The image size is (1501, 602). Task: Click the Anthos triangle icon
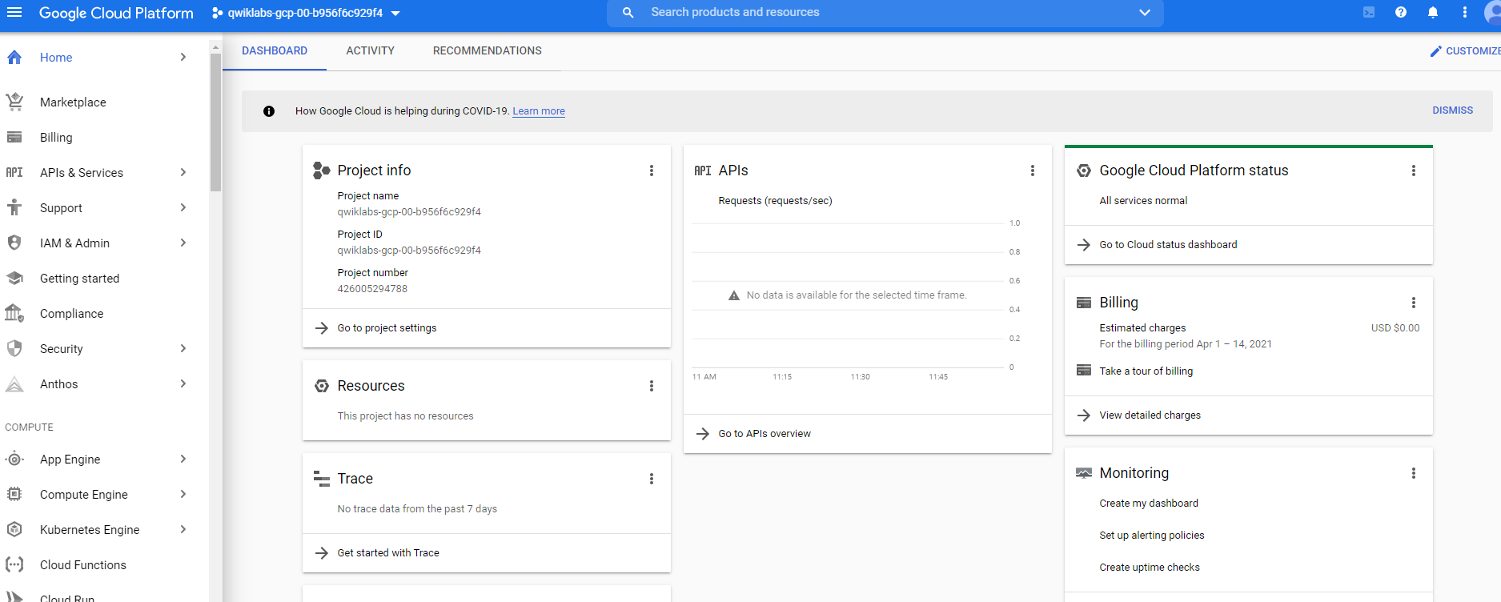pos(14,383)
